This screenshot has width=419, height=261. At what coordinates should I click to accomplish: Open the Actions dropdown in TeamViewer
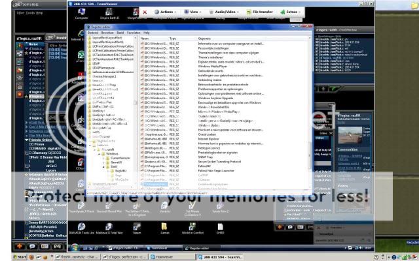164,12
